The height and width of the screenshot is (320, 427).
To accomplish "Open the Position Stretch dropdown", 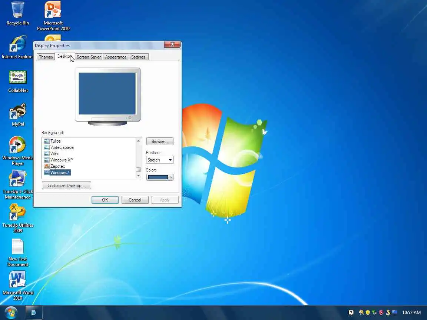I will pos(160,160).
